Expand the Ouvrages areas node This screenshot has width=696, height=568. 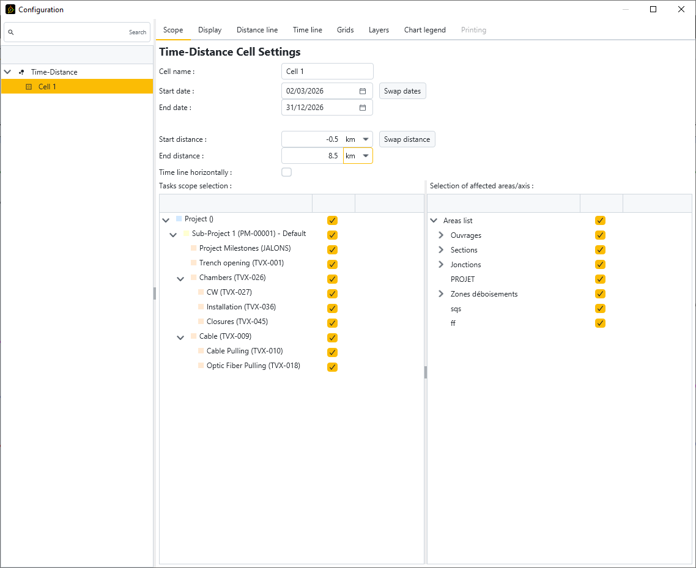click(x=441, y=235)
